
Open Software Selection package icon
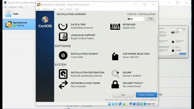(x=115, y=56)
